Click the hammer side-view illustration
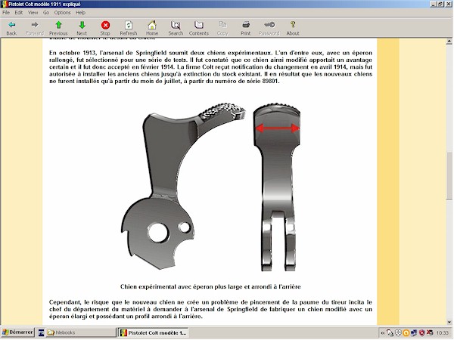 (183, 186)
